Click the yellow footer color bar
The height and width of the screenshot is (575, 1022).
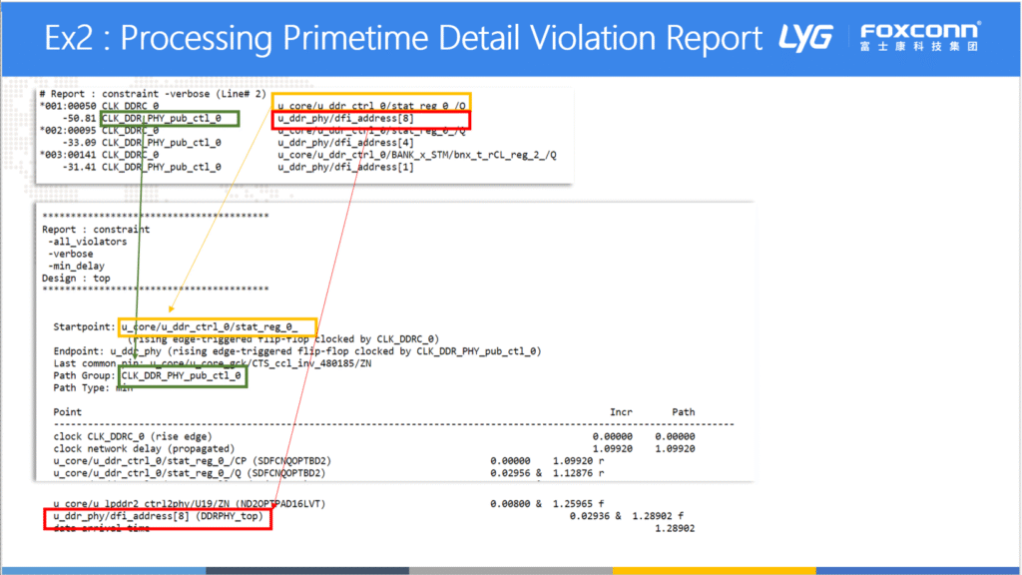713,571
